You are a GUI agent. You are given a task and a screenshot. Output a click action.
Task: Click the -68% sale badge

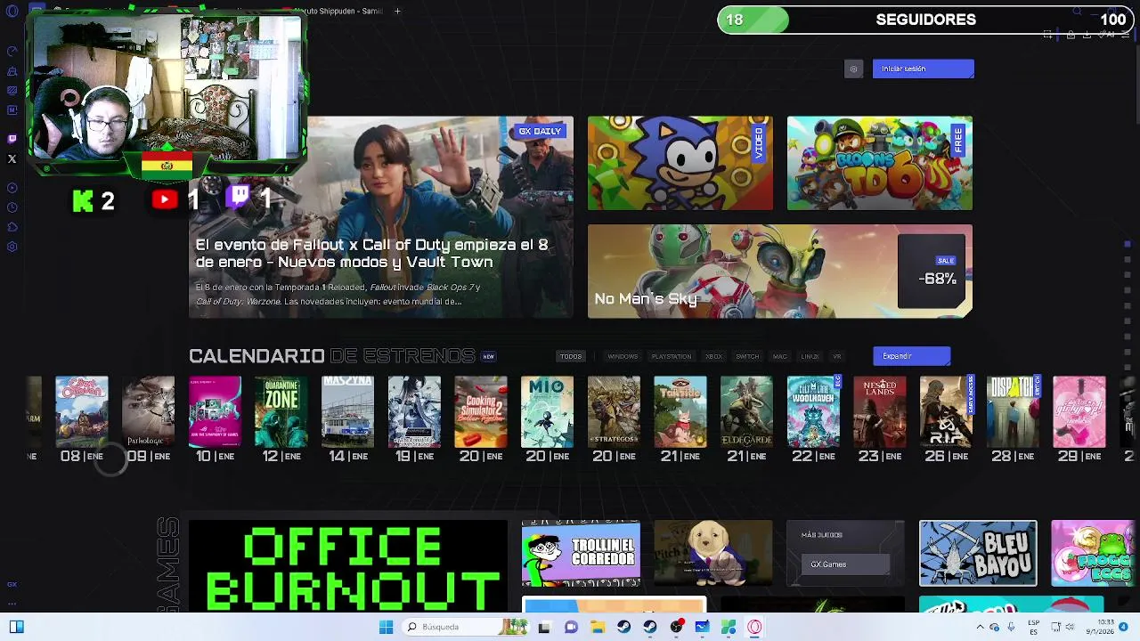click(932, 272)
